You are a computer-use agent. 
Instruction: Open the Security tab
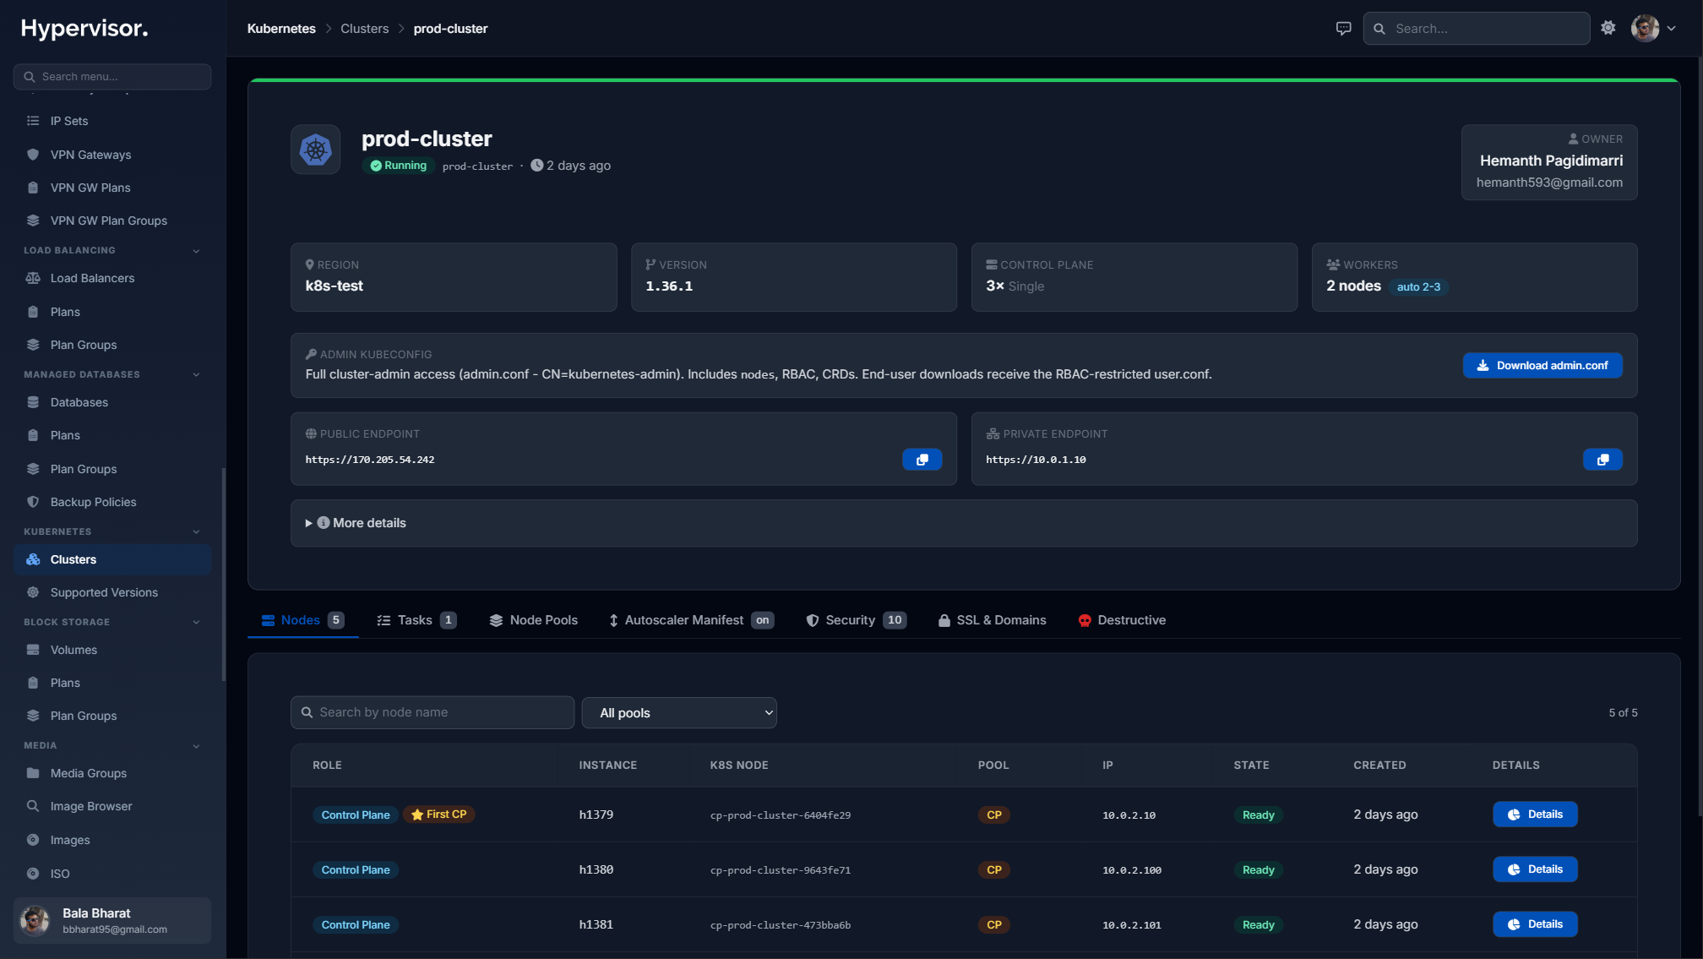coord(857,620)
